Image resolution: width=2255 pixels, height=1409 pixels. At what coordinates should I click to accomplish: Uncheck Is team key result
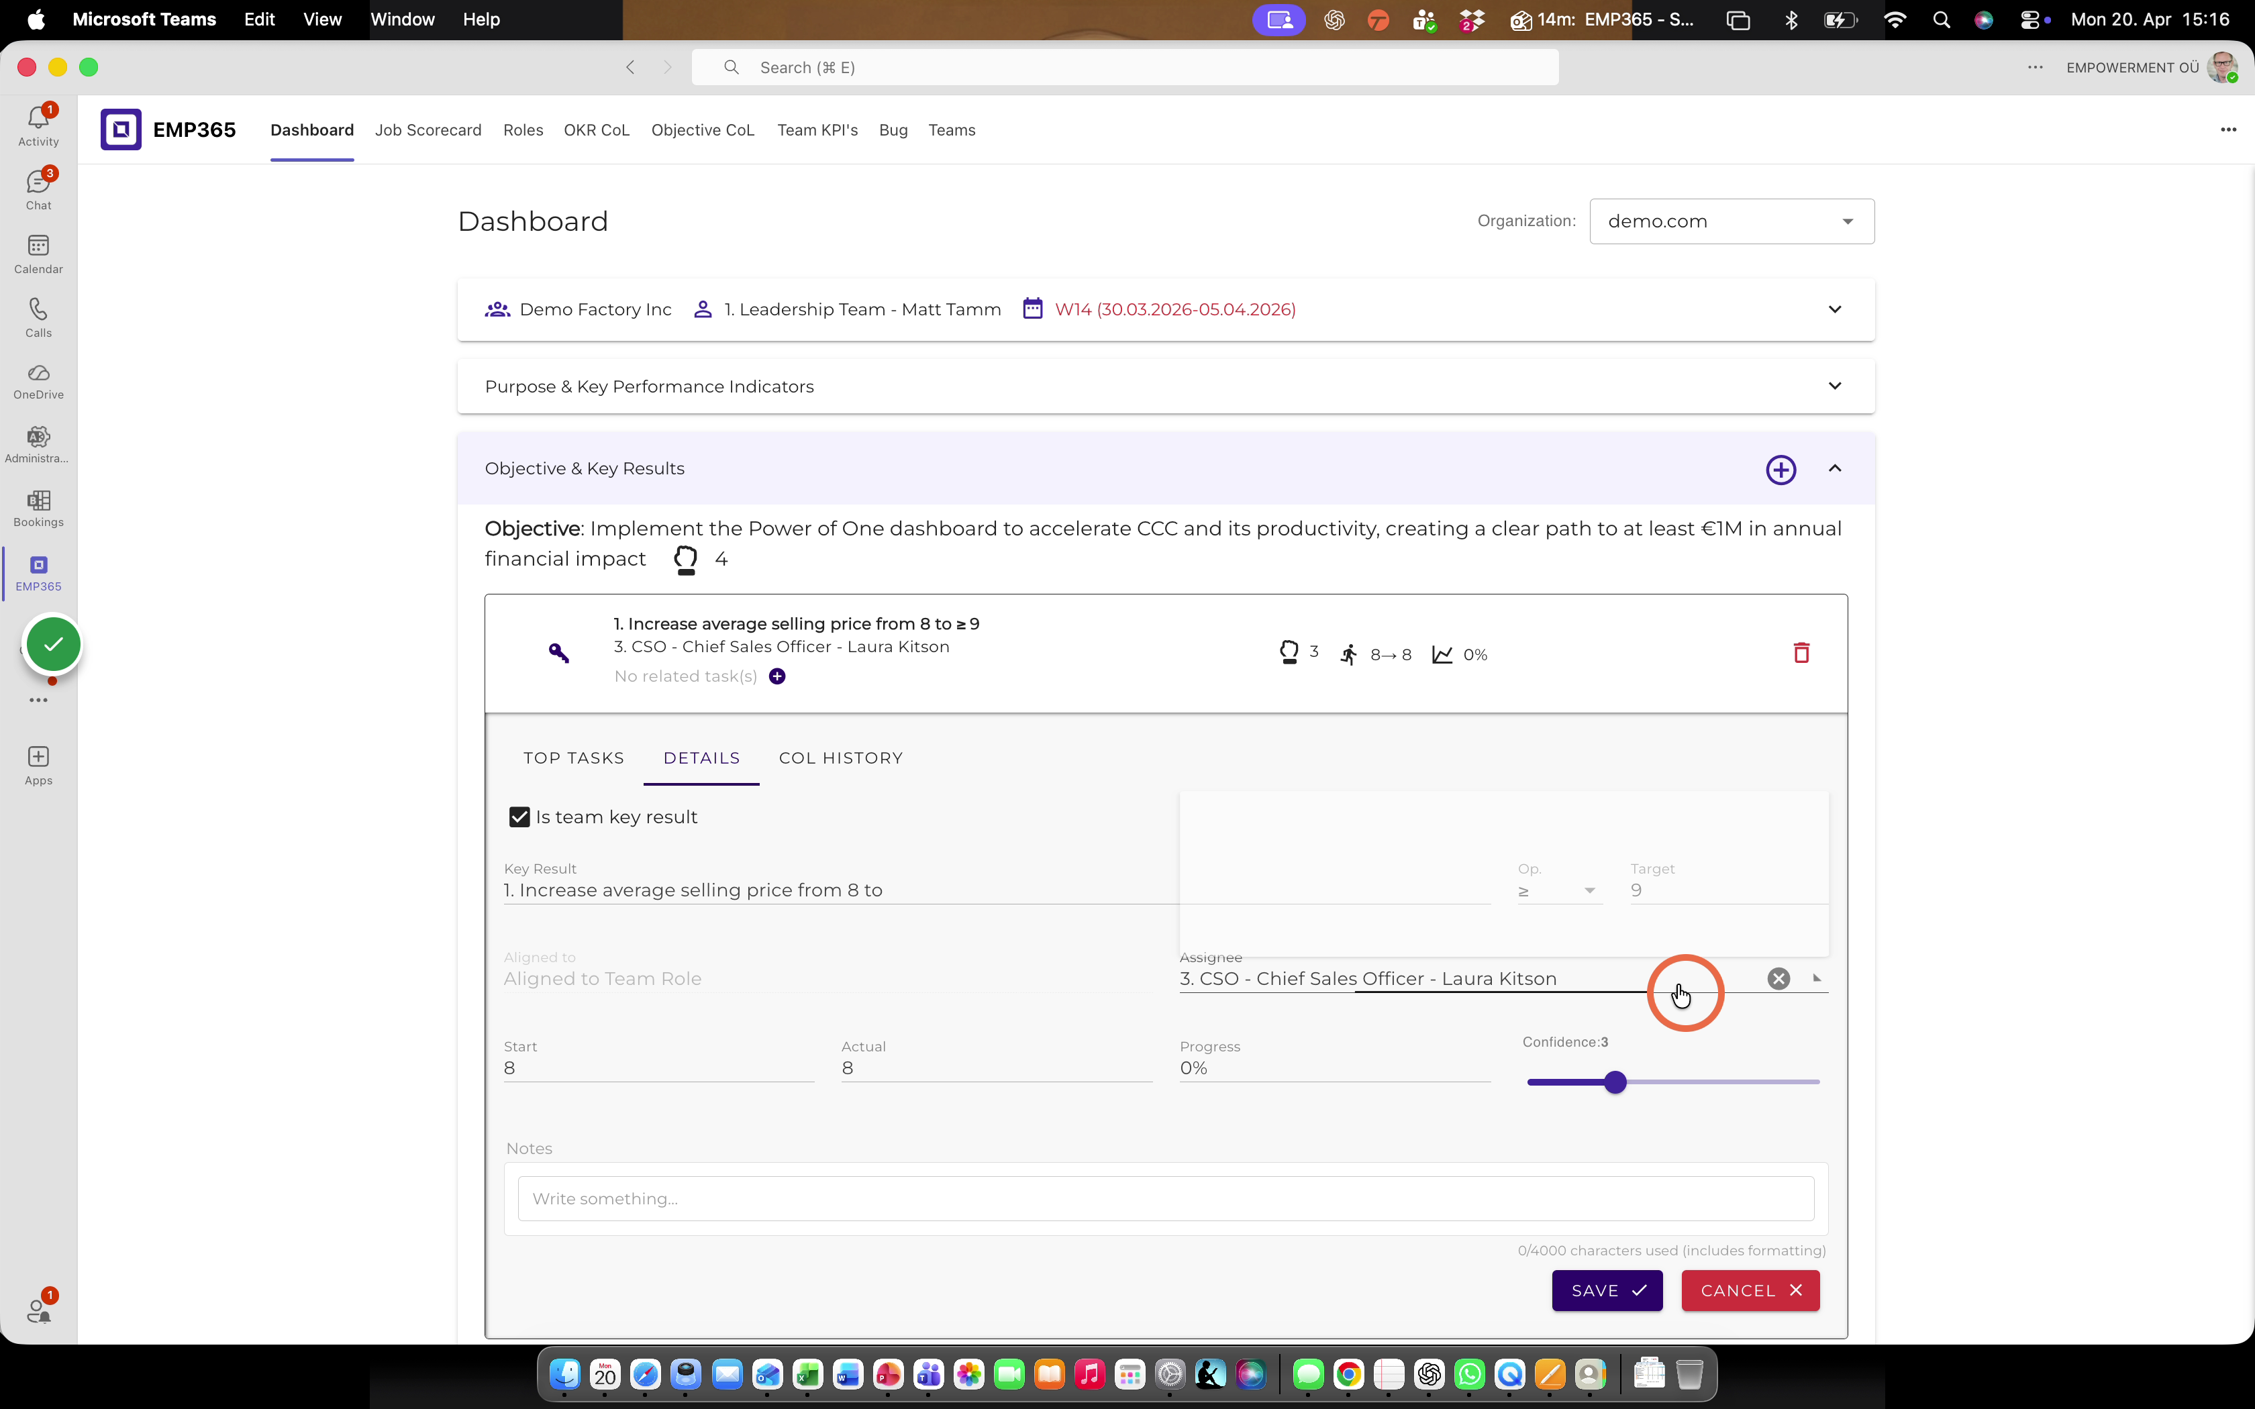pyautogui.click(x=519, y=817)
